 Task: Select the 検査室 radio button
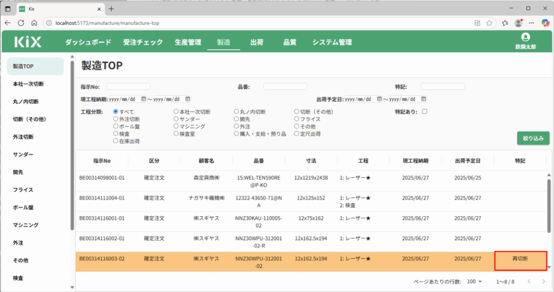point(176,134)
